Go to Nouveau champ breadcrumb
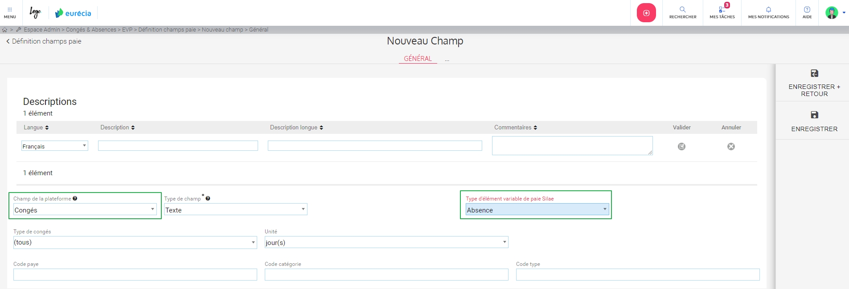The height and width of the screenshot is (289, 849). click(222, 30)
